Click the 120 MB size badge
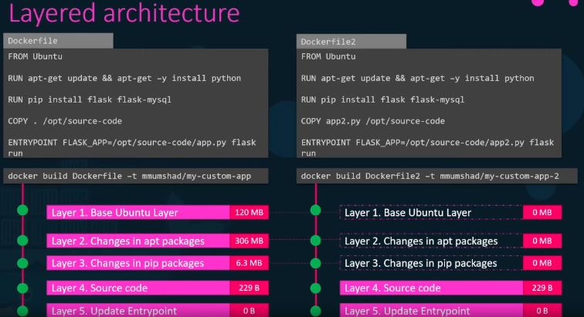Image resolution: width=584 pixels, height=317 pixels. (x=249, y=213)
